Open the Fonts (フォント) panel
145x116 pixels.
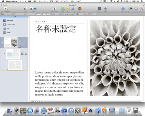[x=142, y=9]
